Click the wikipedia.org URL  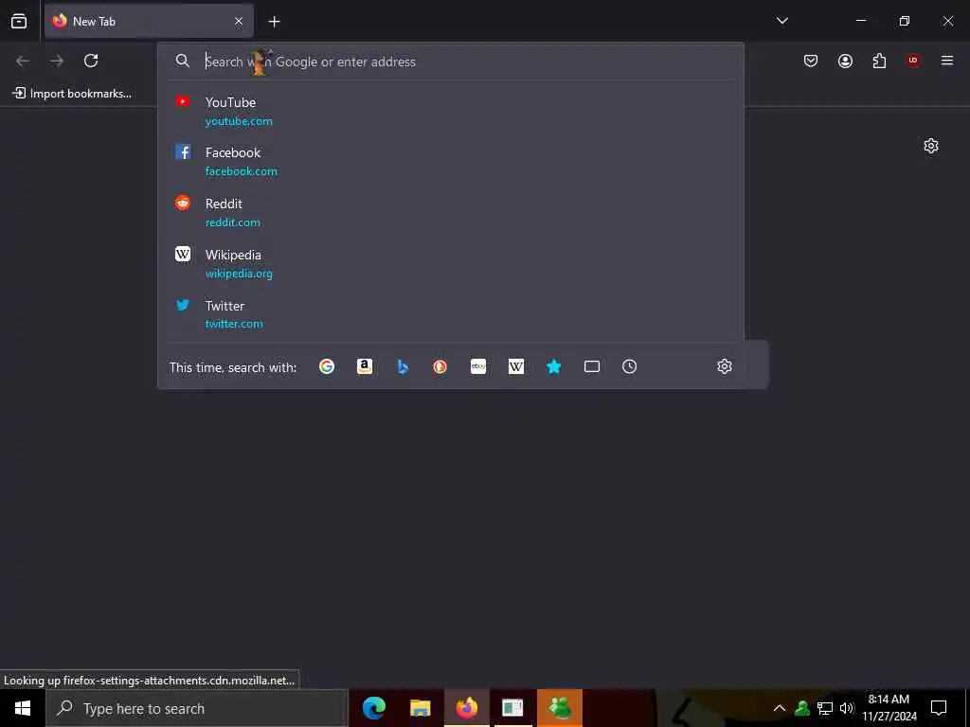[239, 274]
